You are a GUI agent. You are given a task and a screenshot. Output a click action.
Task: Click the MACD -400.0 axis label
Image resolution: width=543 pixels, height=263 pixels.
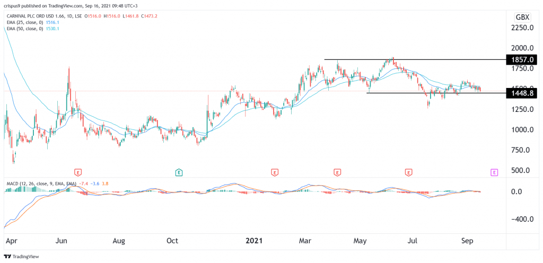coord(522,219)
